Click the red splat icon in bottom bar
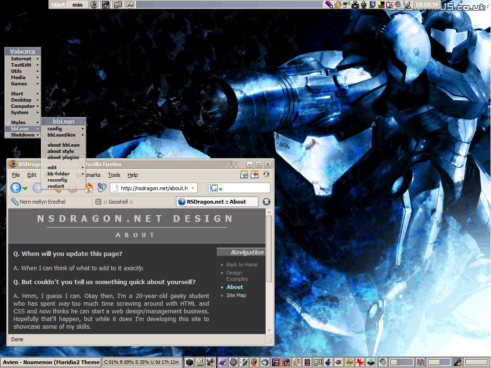This screenshot has height=368, width=491. click(360, 362)
